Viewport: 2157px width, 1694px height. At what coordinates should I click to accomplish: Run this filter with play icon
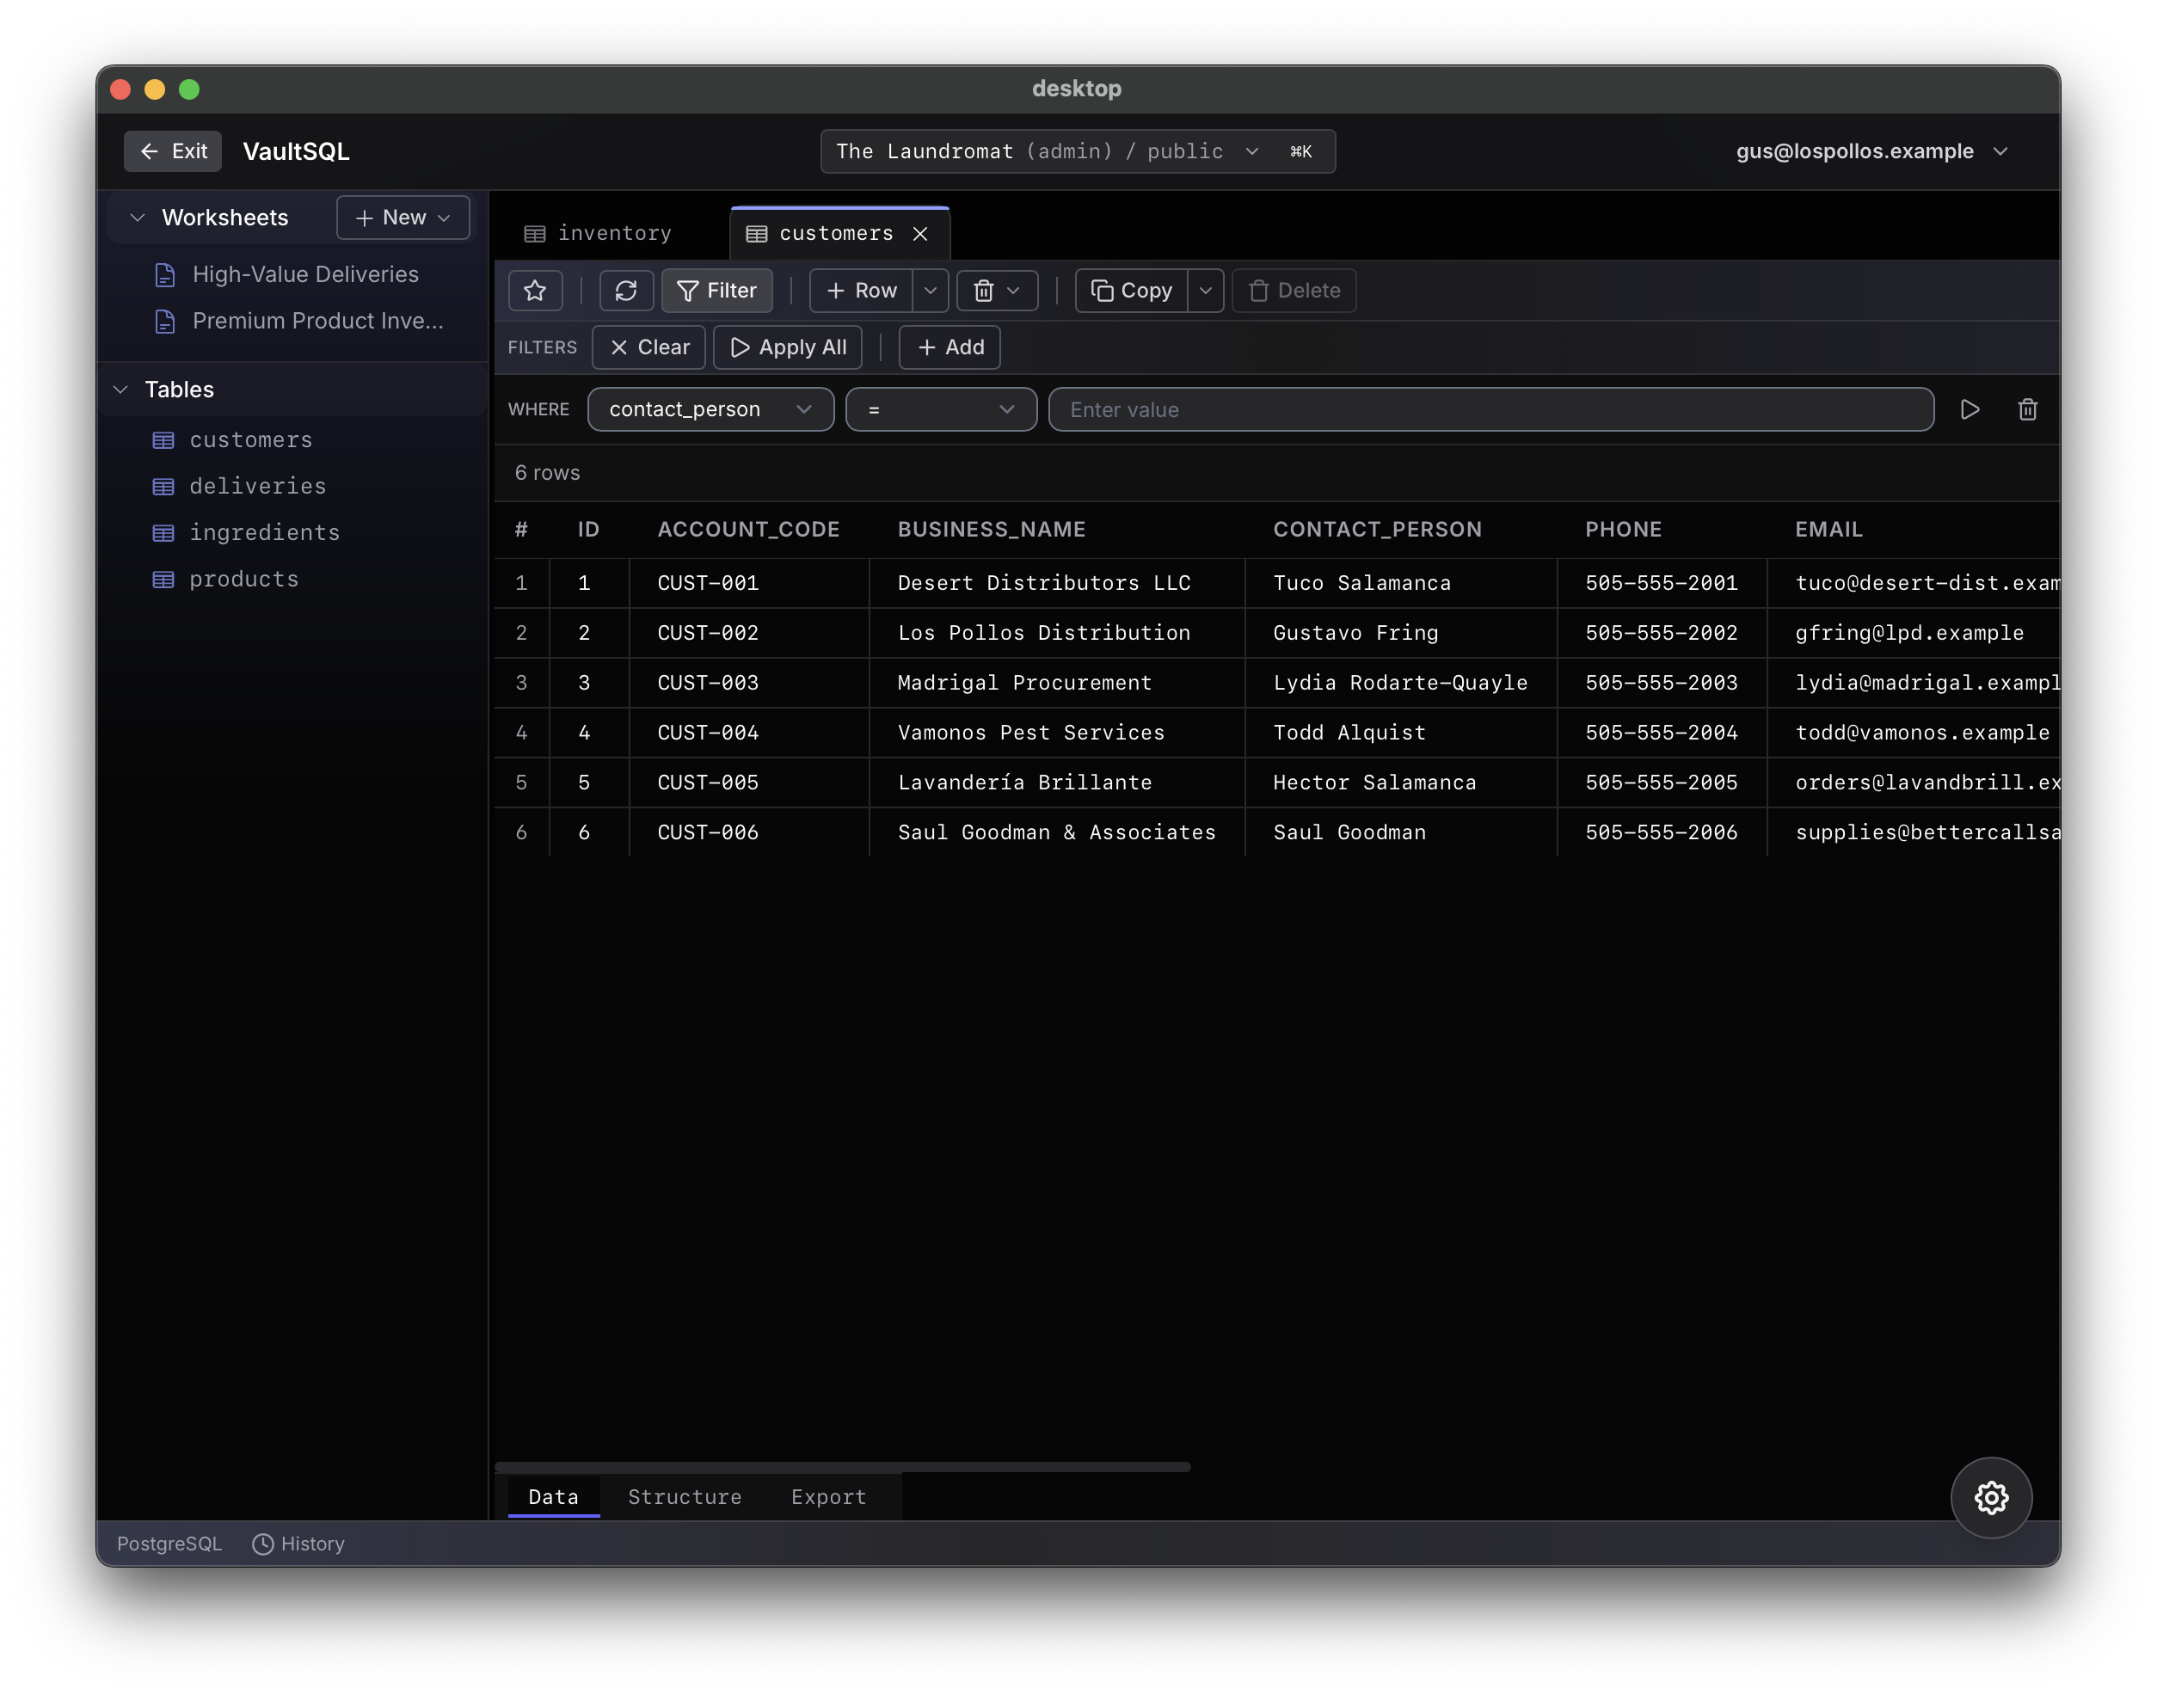[1970, 409]
